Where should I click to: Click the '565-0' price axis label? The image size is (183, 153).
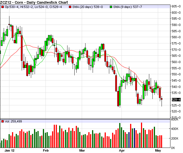176,56
